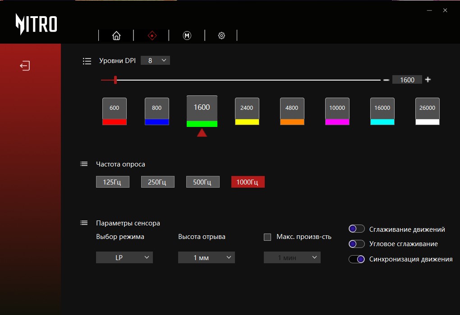Enable the Макс. произв-сть checkbox

tap(267, 237)
